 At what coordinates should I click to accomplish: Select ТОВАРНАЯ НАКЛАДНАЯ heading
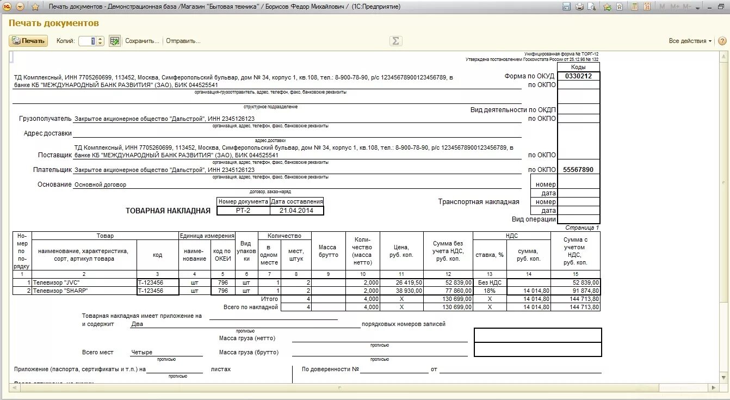coord(168,211)
